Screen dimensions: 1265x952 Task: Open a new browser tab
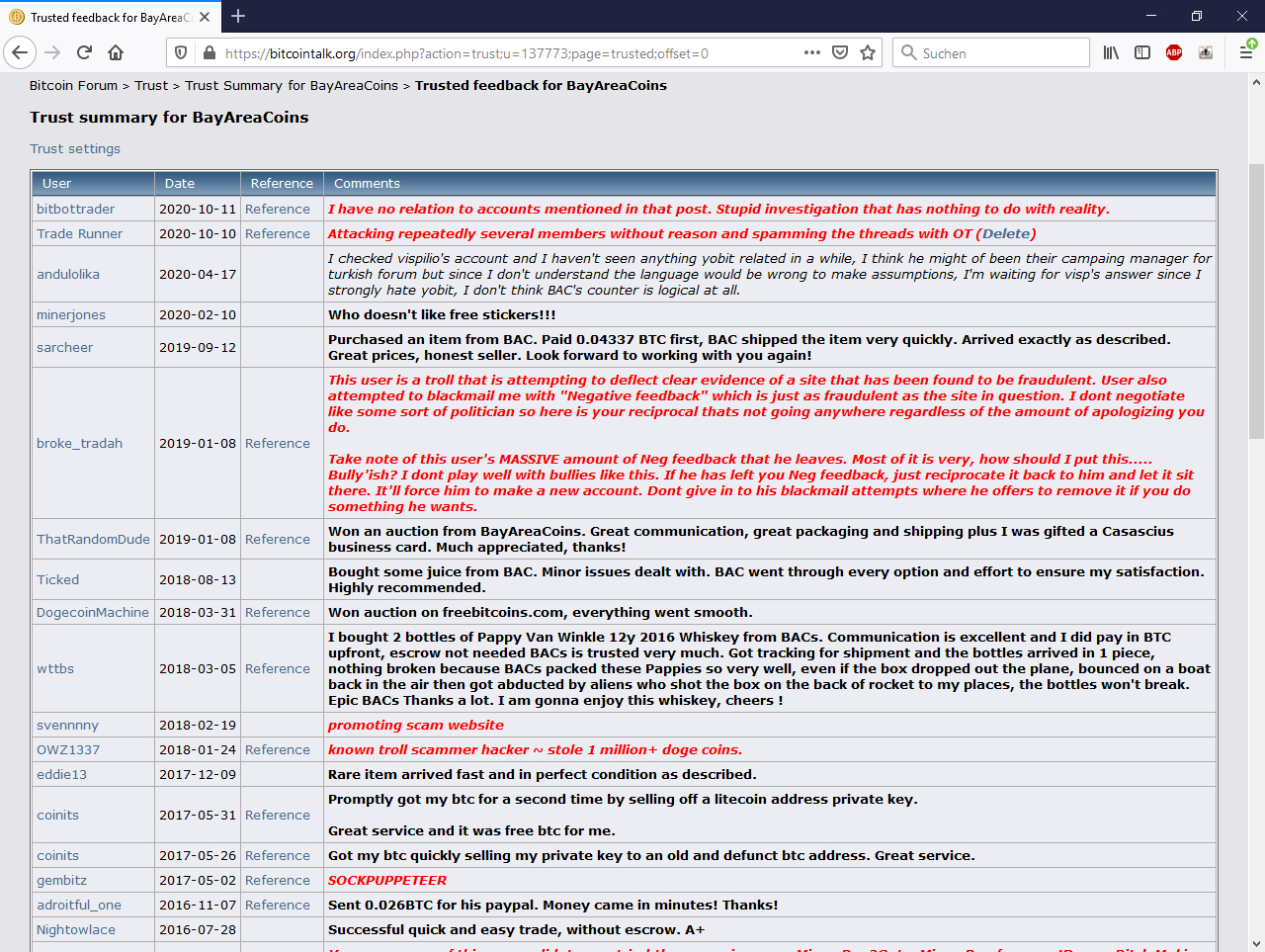[x=238, y=16]
